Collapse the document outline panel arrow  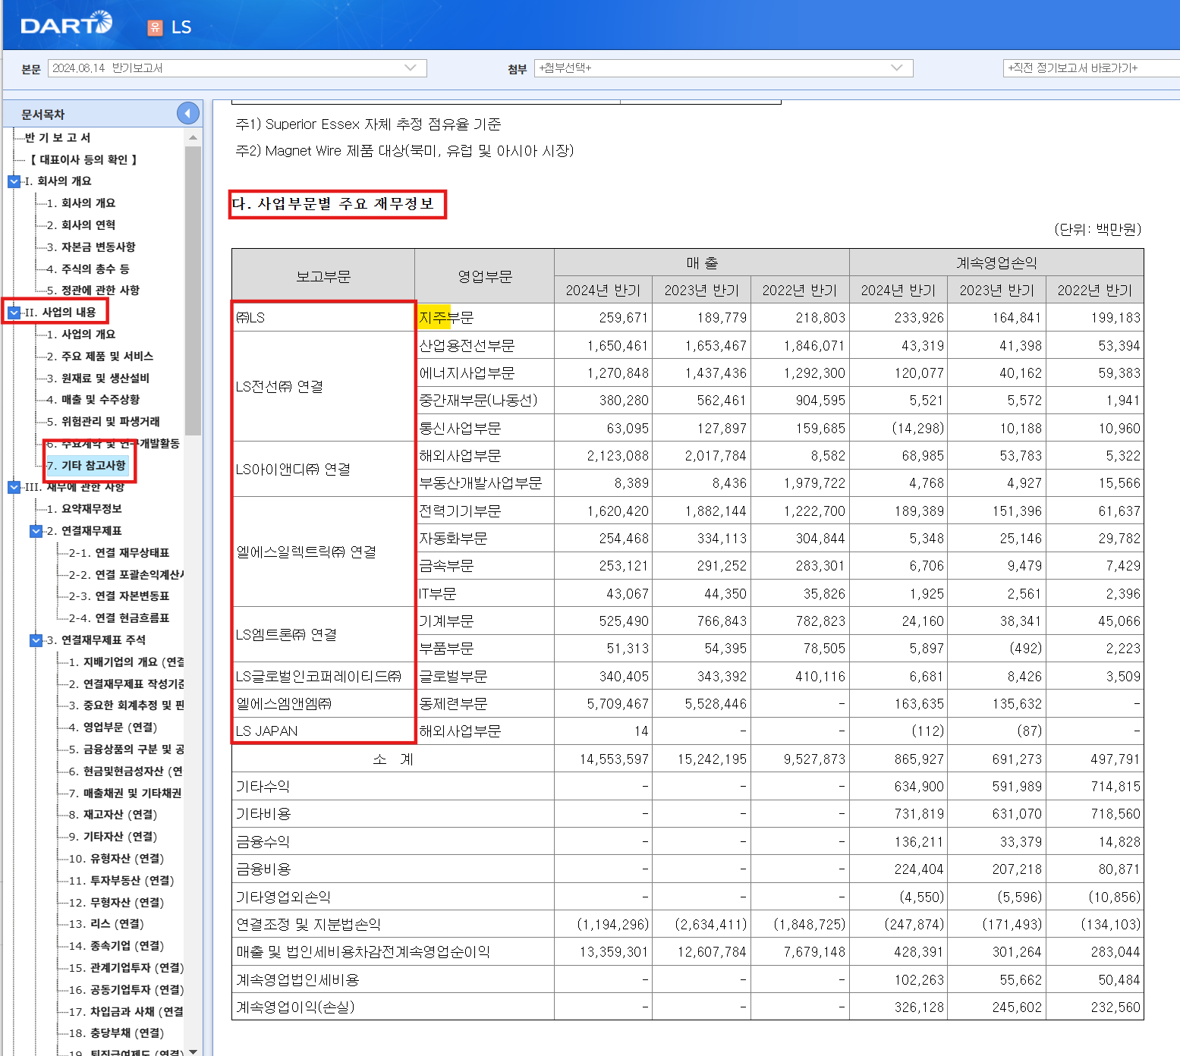click(x=187, y=114)
